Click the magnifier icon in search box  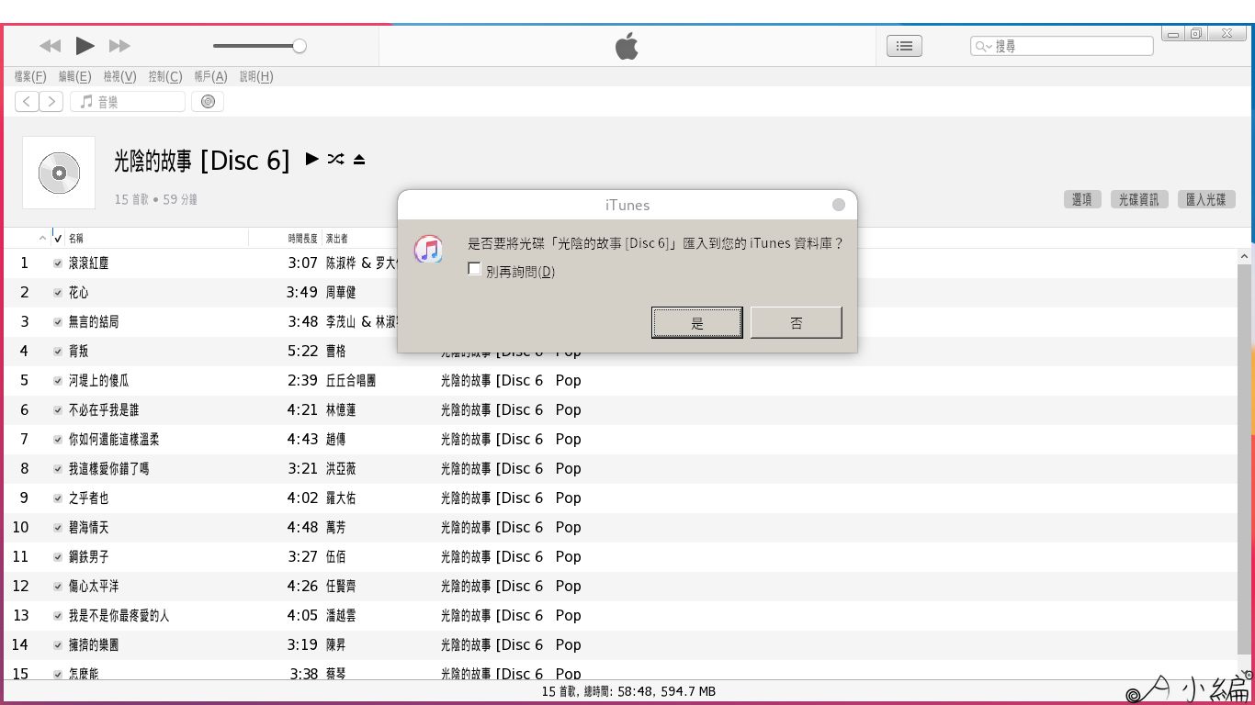[x=983, y=46]
